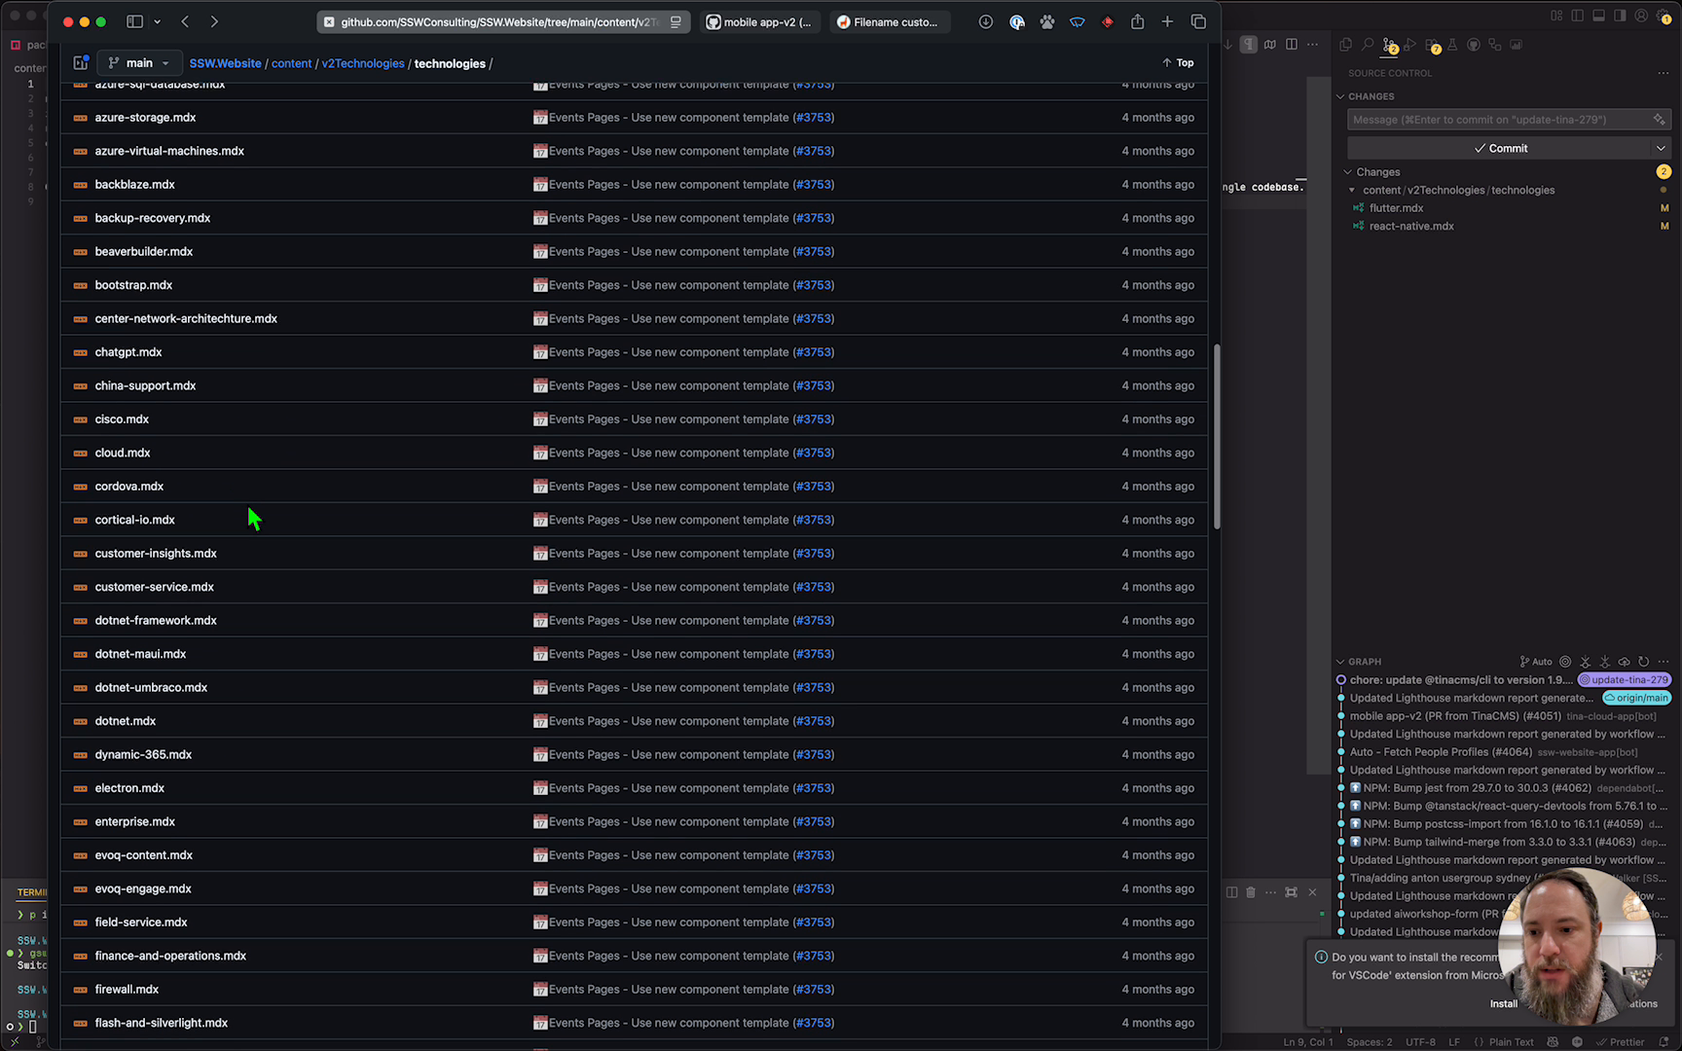The height and width of the screenshot is (1051, 1682).
Task: Select Source Control icon with badge 2
Action: [1390, 45]
